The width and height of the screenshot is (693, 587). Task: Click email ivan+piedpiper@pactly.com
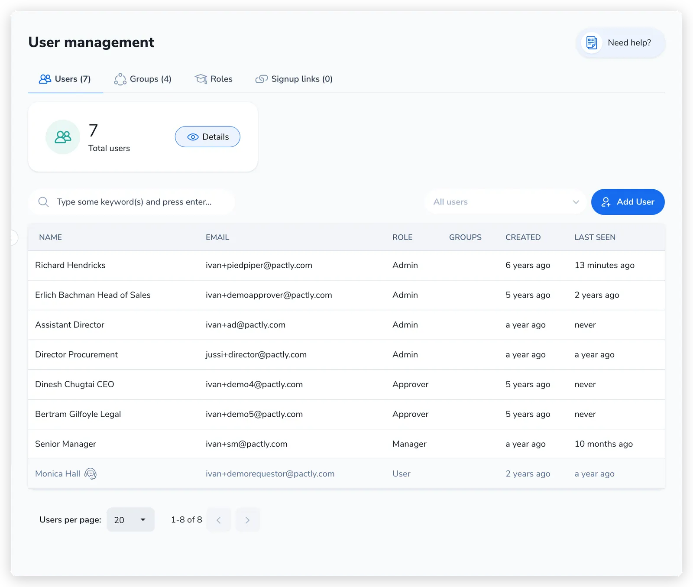pyautogui.click(x=259, y=265)
